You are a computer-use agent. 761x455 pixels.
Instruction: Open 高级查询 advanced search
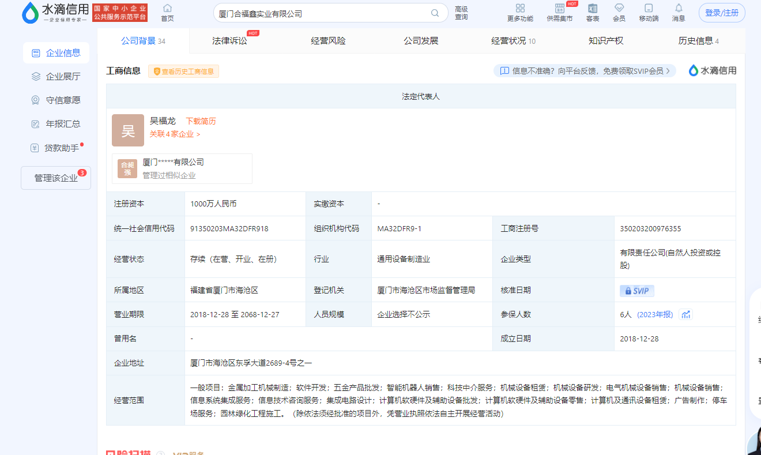click(x=461, y=13)
